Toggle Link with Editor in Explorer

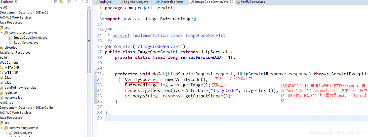(x=61, y=2)
